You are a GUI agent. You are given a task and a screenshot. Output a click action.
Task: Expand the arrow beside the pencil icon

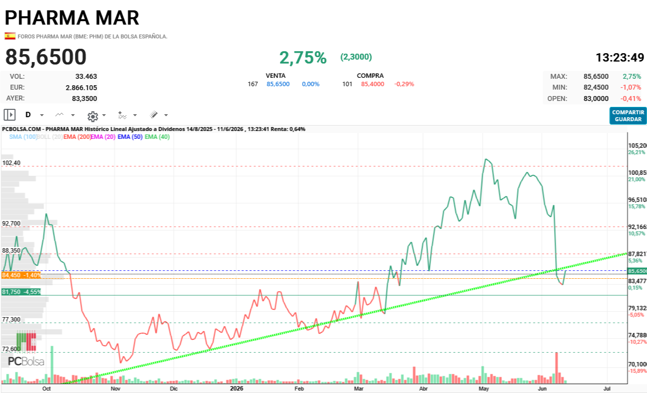pos(166,115)
